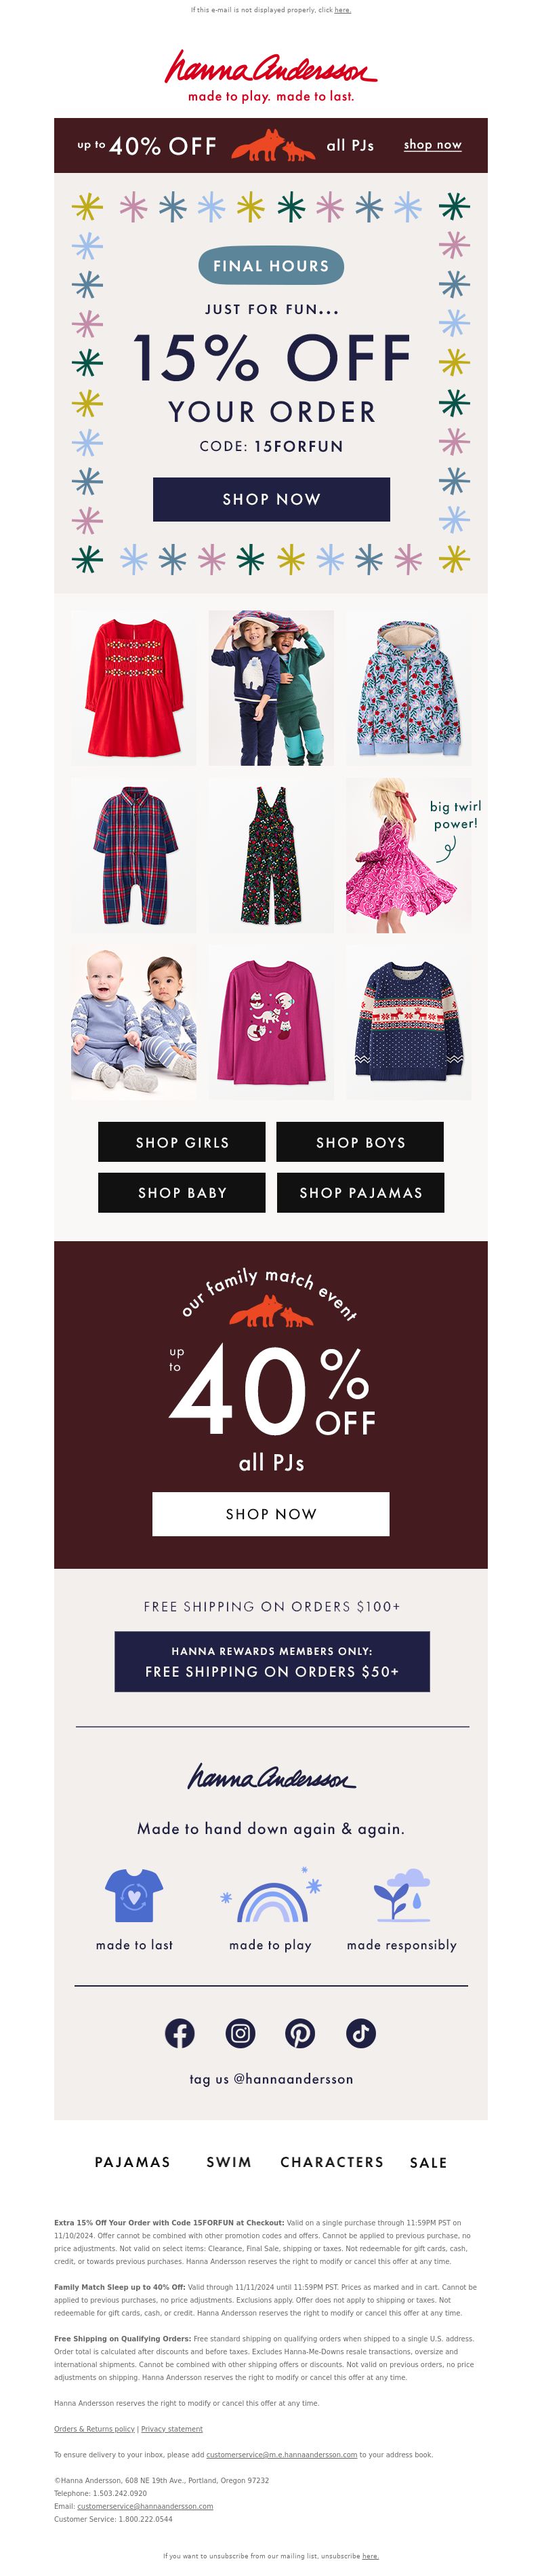Open the Privacy statement link
This screenshot has width=542, height=2576.
click(171, 2429)
